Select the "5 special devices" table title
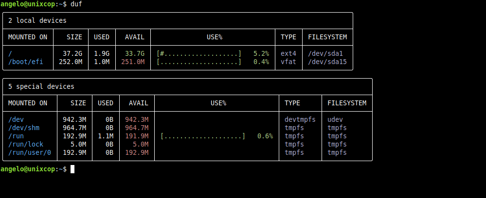Viewport: 486px width, 198px height. [41, 86]
